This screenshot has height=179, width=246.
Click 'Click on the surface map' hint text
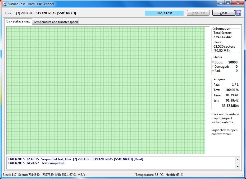click(225, 118)
